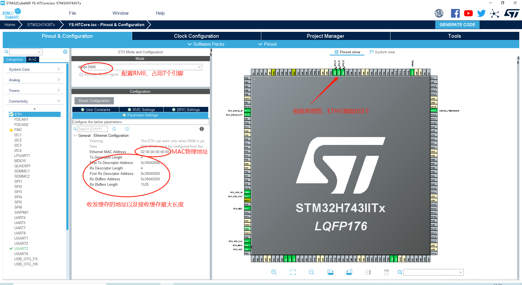Open the Facebook icon link
Image resolution: width=522 pixels, height=285 pixels.
point(455,13)
